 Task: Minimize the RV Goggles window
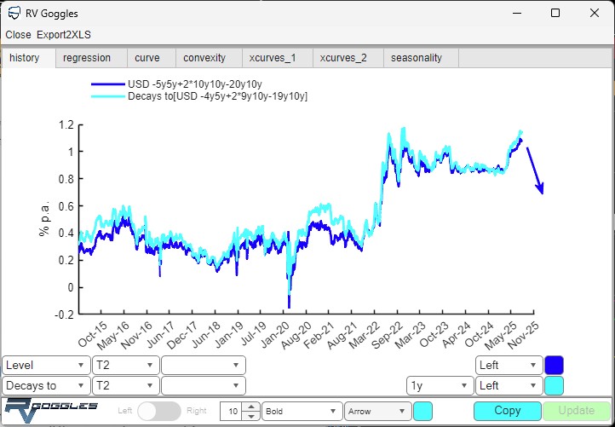(517, 13)
